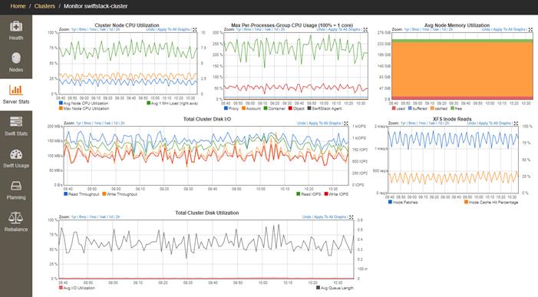Click the red Write IOPS legend swatch
The width and height of the screenshot is (538, 297).
pos(326,194)
